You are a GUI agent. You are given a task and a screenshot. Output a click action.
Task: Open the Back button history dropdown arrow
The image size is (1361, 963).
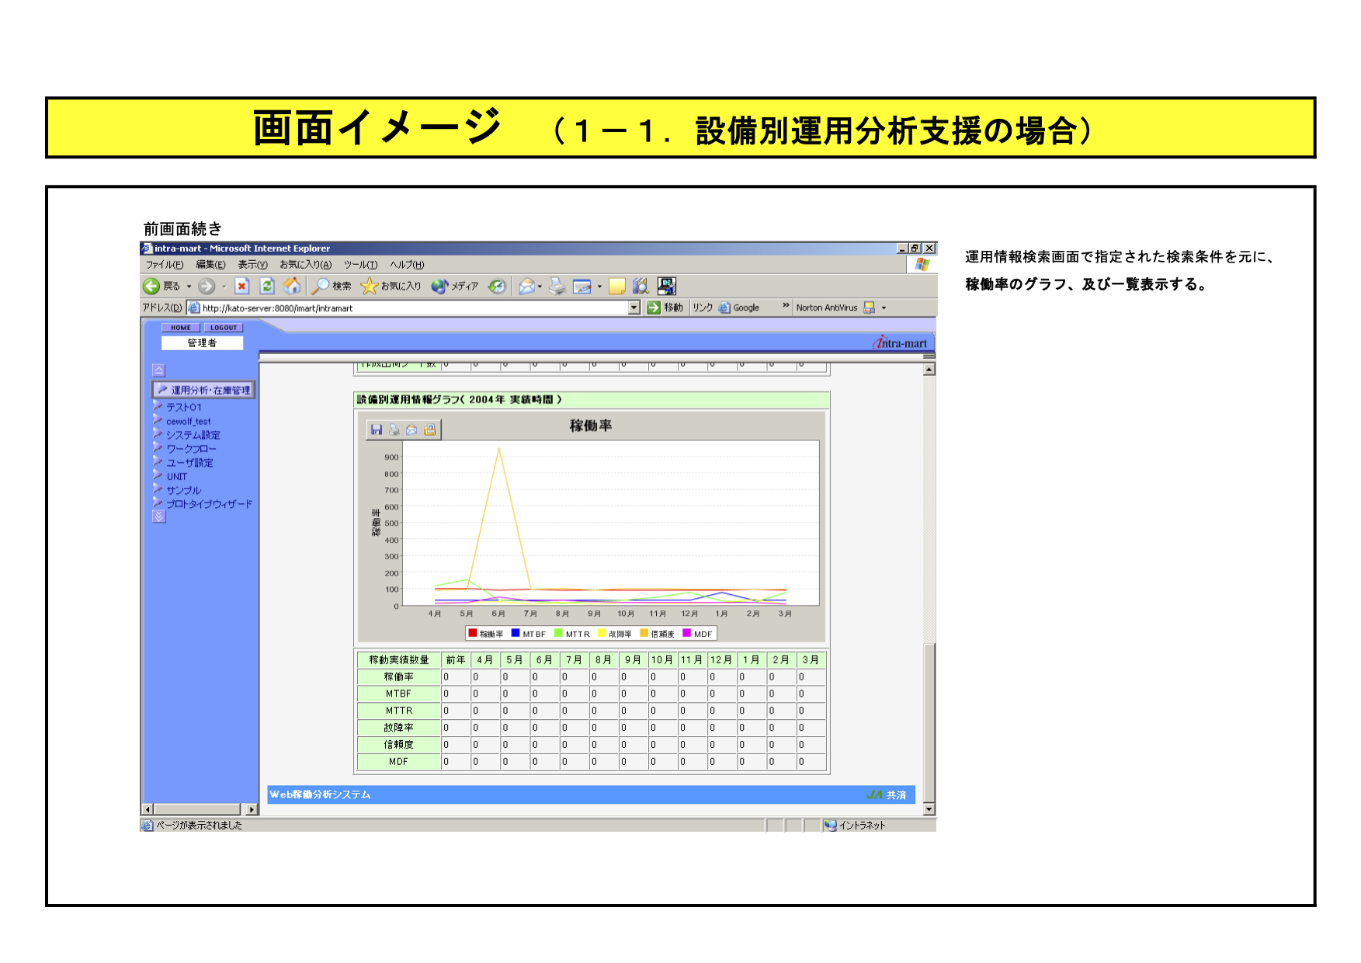[189, 287]
